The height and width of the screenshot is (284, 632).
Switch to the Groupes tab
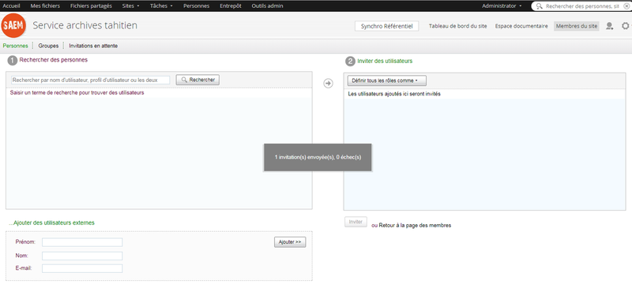[48, 46]
